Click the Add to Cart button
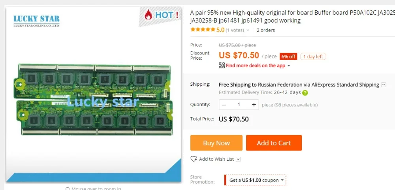The image size is (395, 190). point(274,143)
